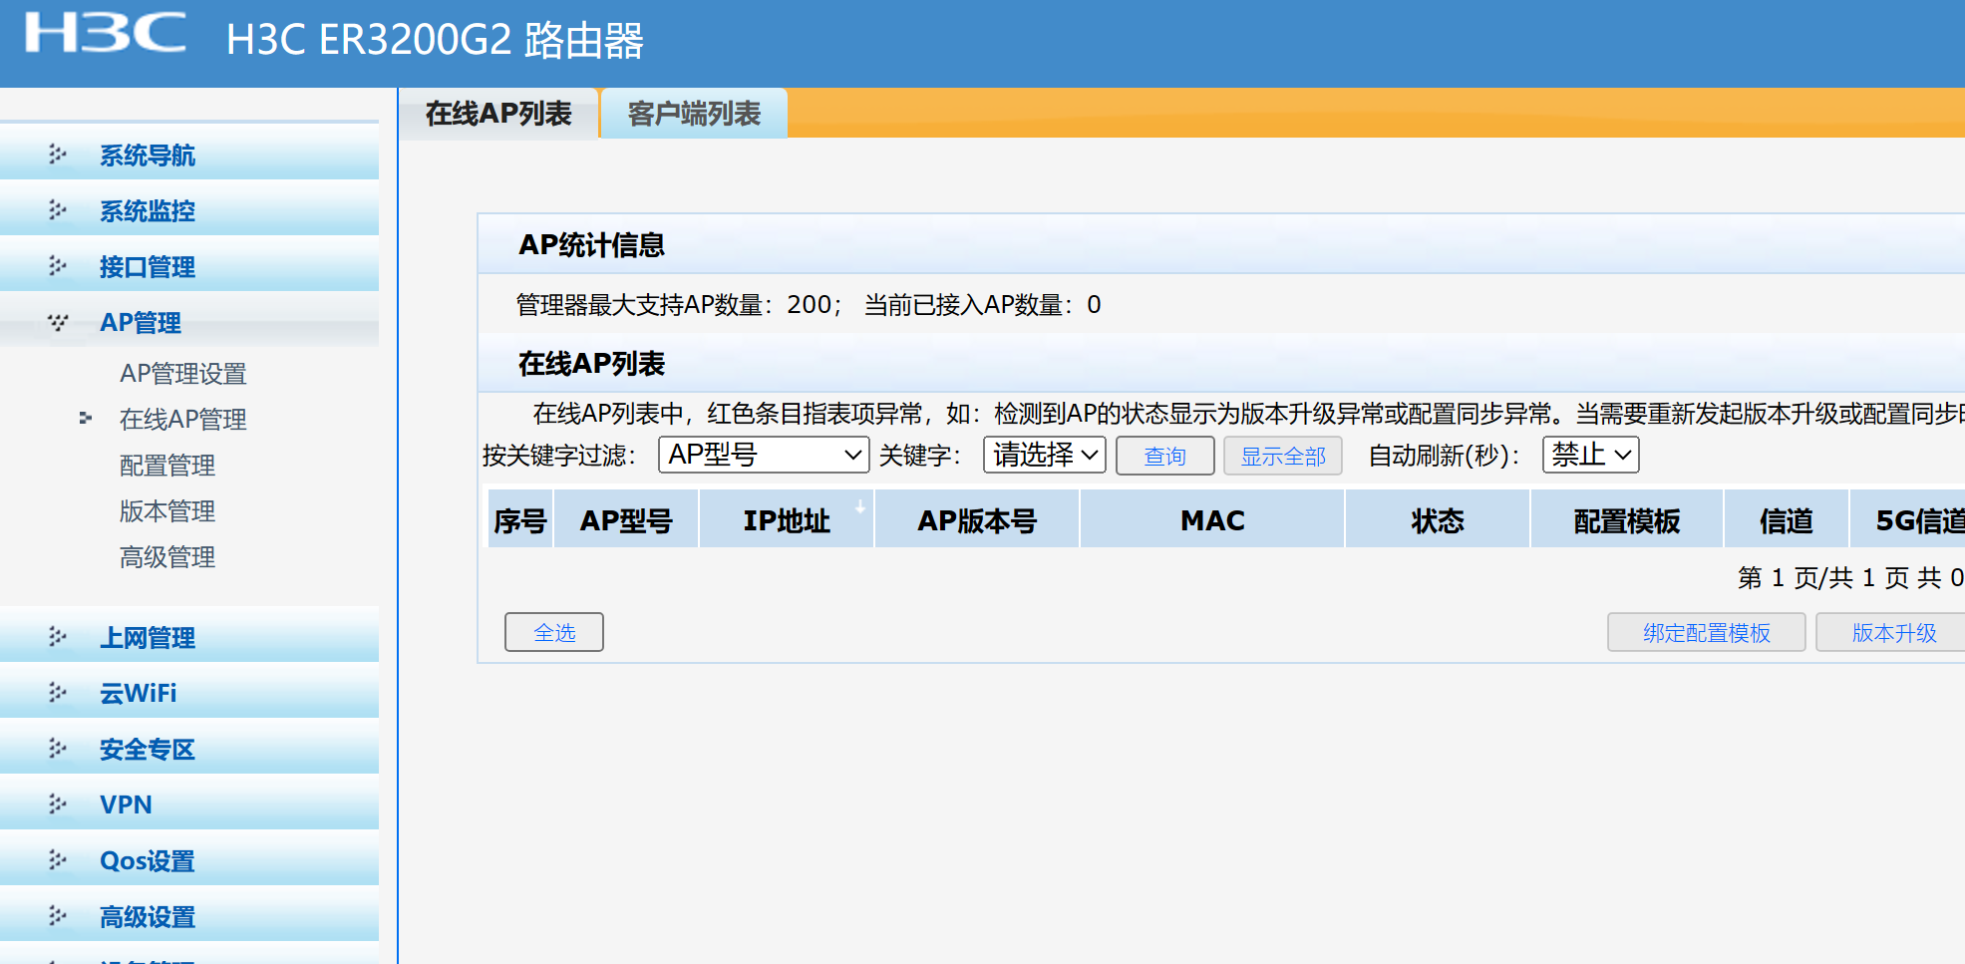Viewport: 1965px width, 964px height.
Task: Click the 在线AP列表 section heading above the table
Action: point(592,363)
